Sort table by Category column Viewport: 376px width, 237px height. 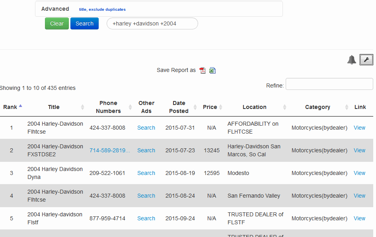tap(318, 107)
